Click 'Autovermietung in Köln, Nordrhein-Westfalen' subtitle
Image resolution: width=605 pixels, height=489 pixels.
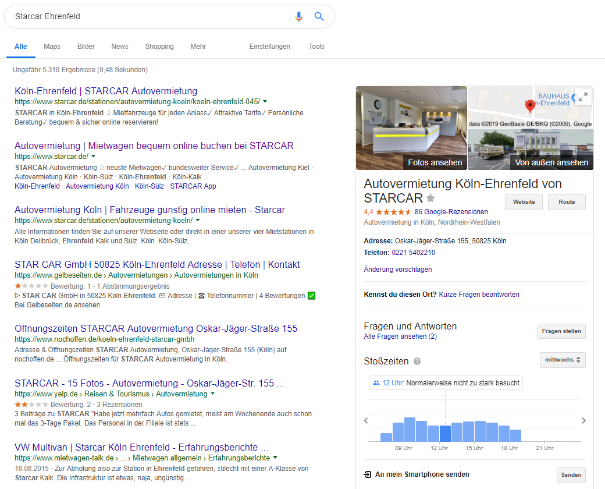coord(432,222)
